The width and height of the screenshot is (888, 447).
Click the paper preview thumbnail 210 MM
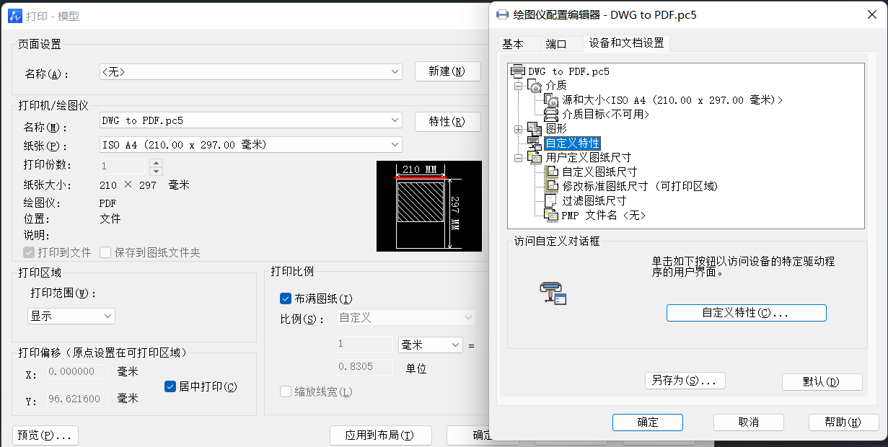tap(428, 206)
